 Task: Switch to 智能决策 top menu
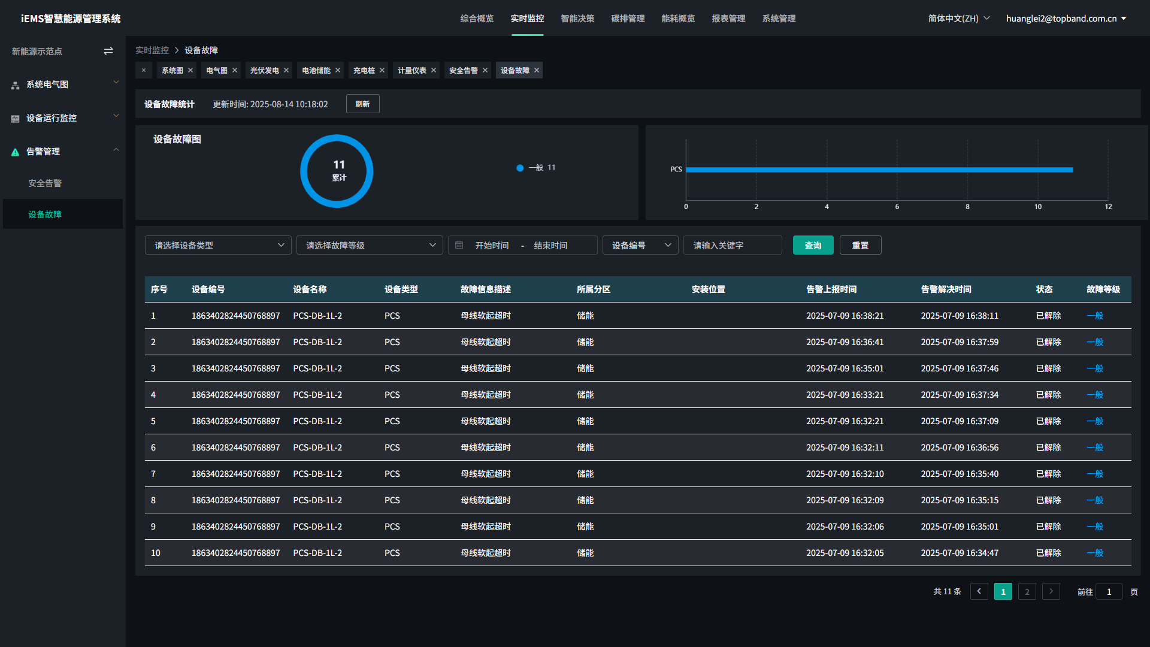click(577, 19)
